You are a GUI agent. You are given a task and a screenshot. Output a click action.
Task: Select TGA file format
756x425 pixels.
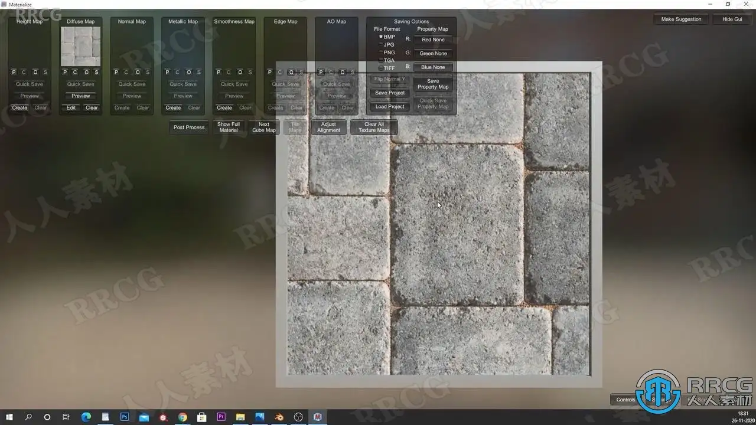(387, 60)
